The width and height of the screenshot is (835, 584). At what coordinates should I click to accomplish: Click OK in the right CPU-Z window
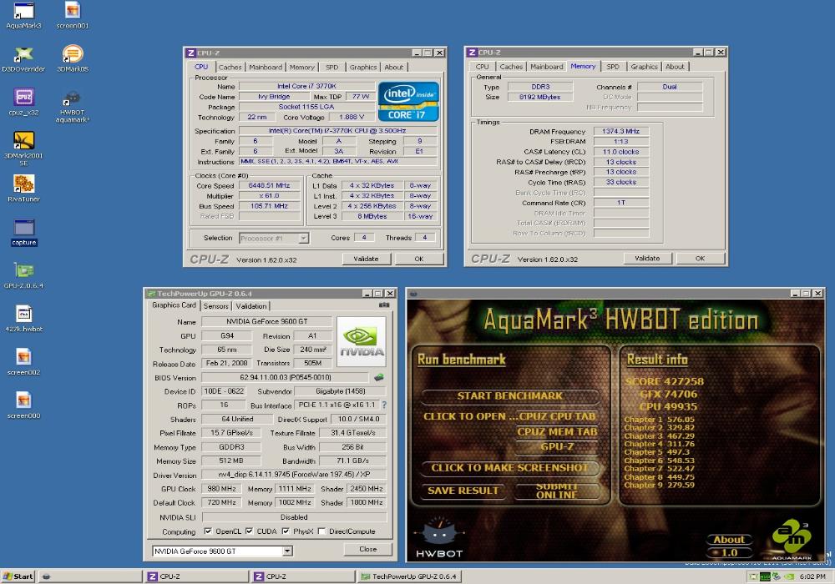701,259
